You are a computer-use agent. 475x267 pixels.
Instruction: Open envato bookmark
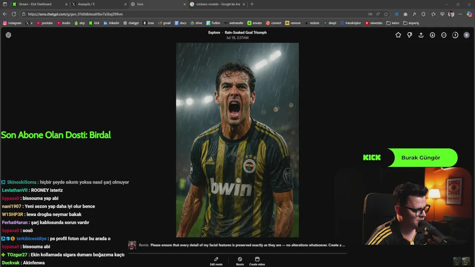[x=255, y=23]
